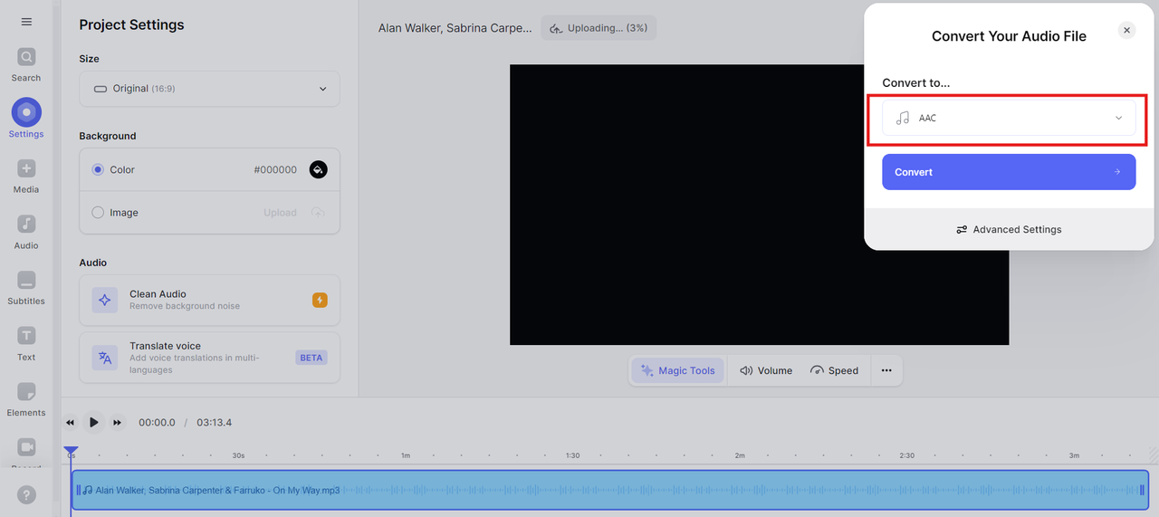The image size is (1159, 517).
Task: Click the 2:30 mark on timeline ruler
Action: 906,455
